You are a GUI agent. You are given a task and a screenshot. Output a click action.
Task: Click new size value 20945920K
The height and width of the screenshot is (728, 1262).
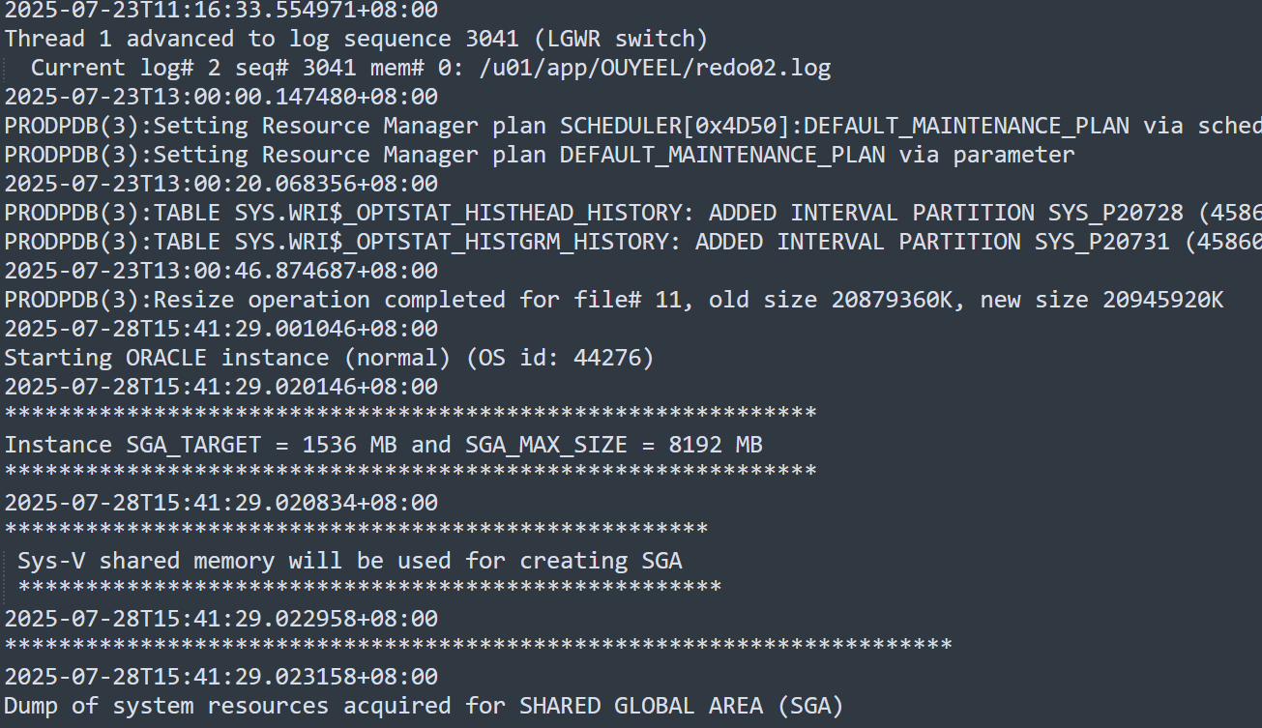coord(1163,300)
